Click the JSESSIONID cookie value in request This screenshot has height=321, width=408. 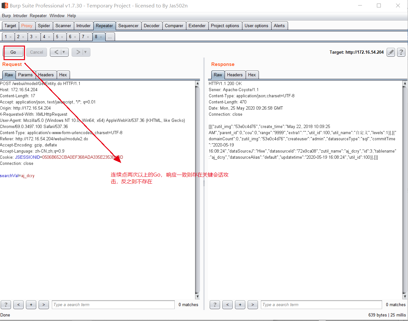point(83,157)
